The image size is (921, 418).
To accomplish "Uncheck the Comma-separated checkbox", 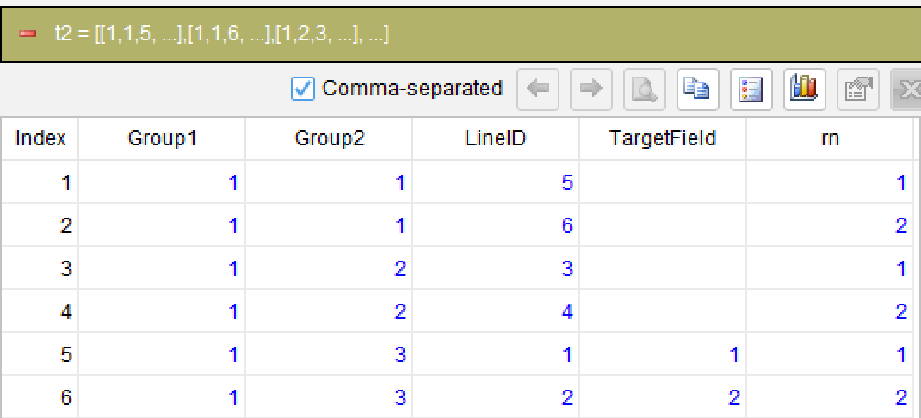I will 303,89.
